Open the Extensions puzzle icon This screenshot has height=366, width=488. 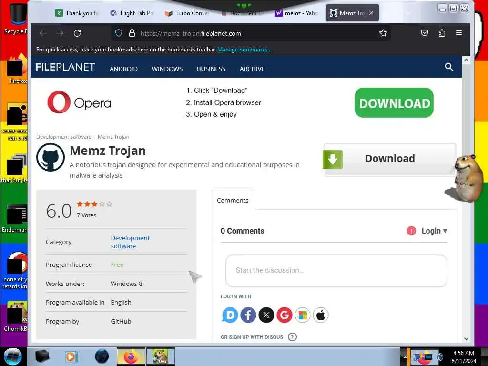[442, 33]
